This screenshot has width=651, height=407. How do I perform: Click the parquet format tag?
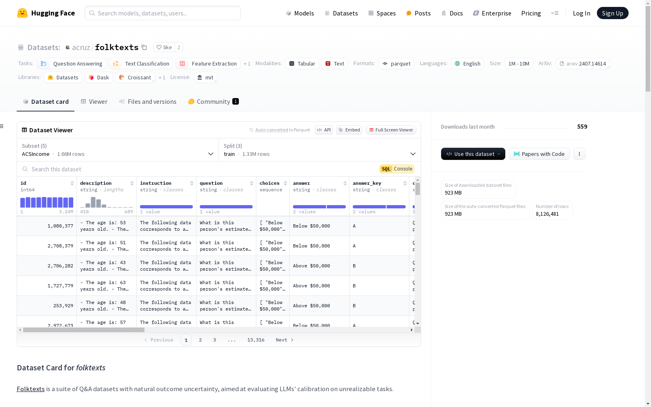[x=396, y=63]
